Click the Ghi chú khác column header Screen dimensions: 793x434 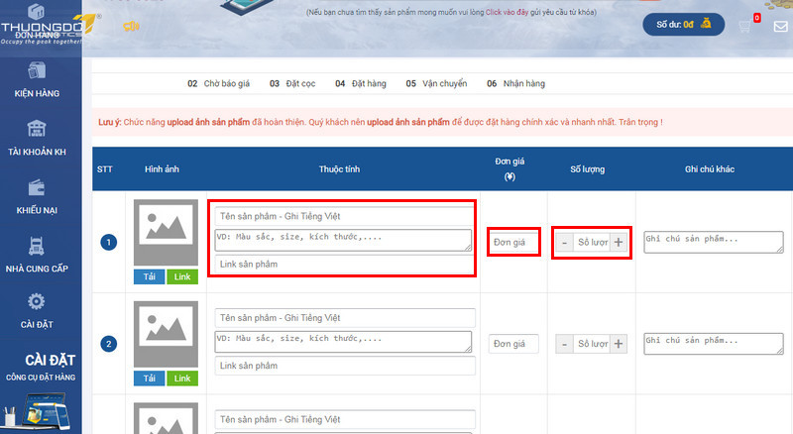pyautogui.click(x=710, y=169)
